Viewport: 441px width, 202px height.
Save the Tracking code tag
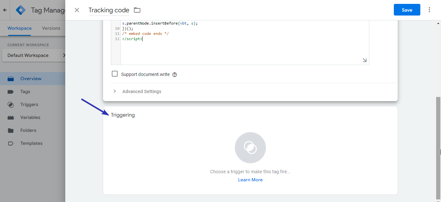click(407, 10)
